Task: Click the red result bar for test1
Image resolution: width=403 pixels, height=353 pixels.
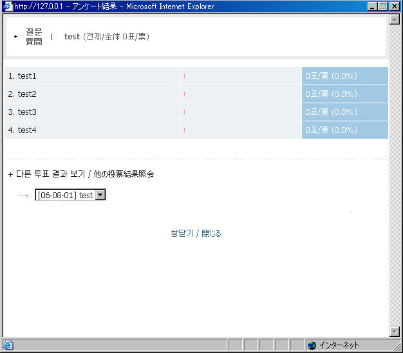Action: pos(184,76)
